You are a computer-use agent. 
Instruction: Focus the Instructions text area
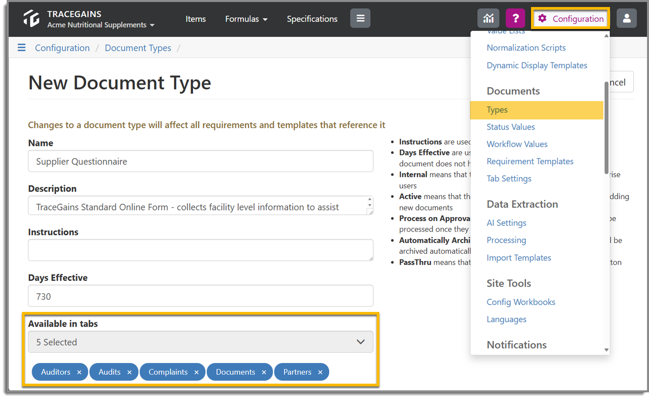coord(201,250)
